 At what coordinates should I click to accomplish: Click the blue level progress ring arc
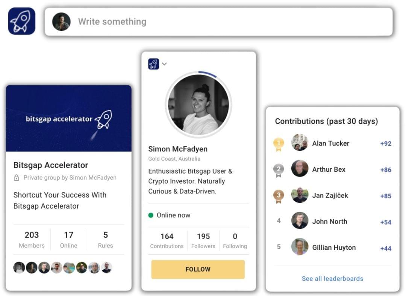click(208, 74)
